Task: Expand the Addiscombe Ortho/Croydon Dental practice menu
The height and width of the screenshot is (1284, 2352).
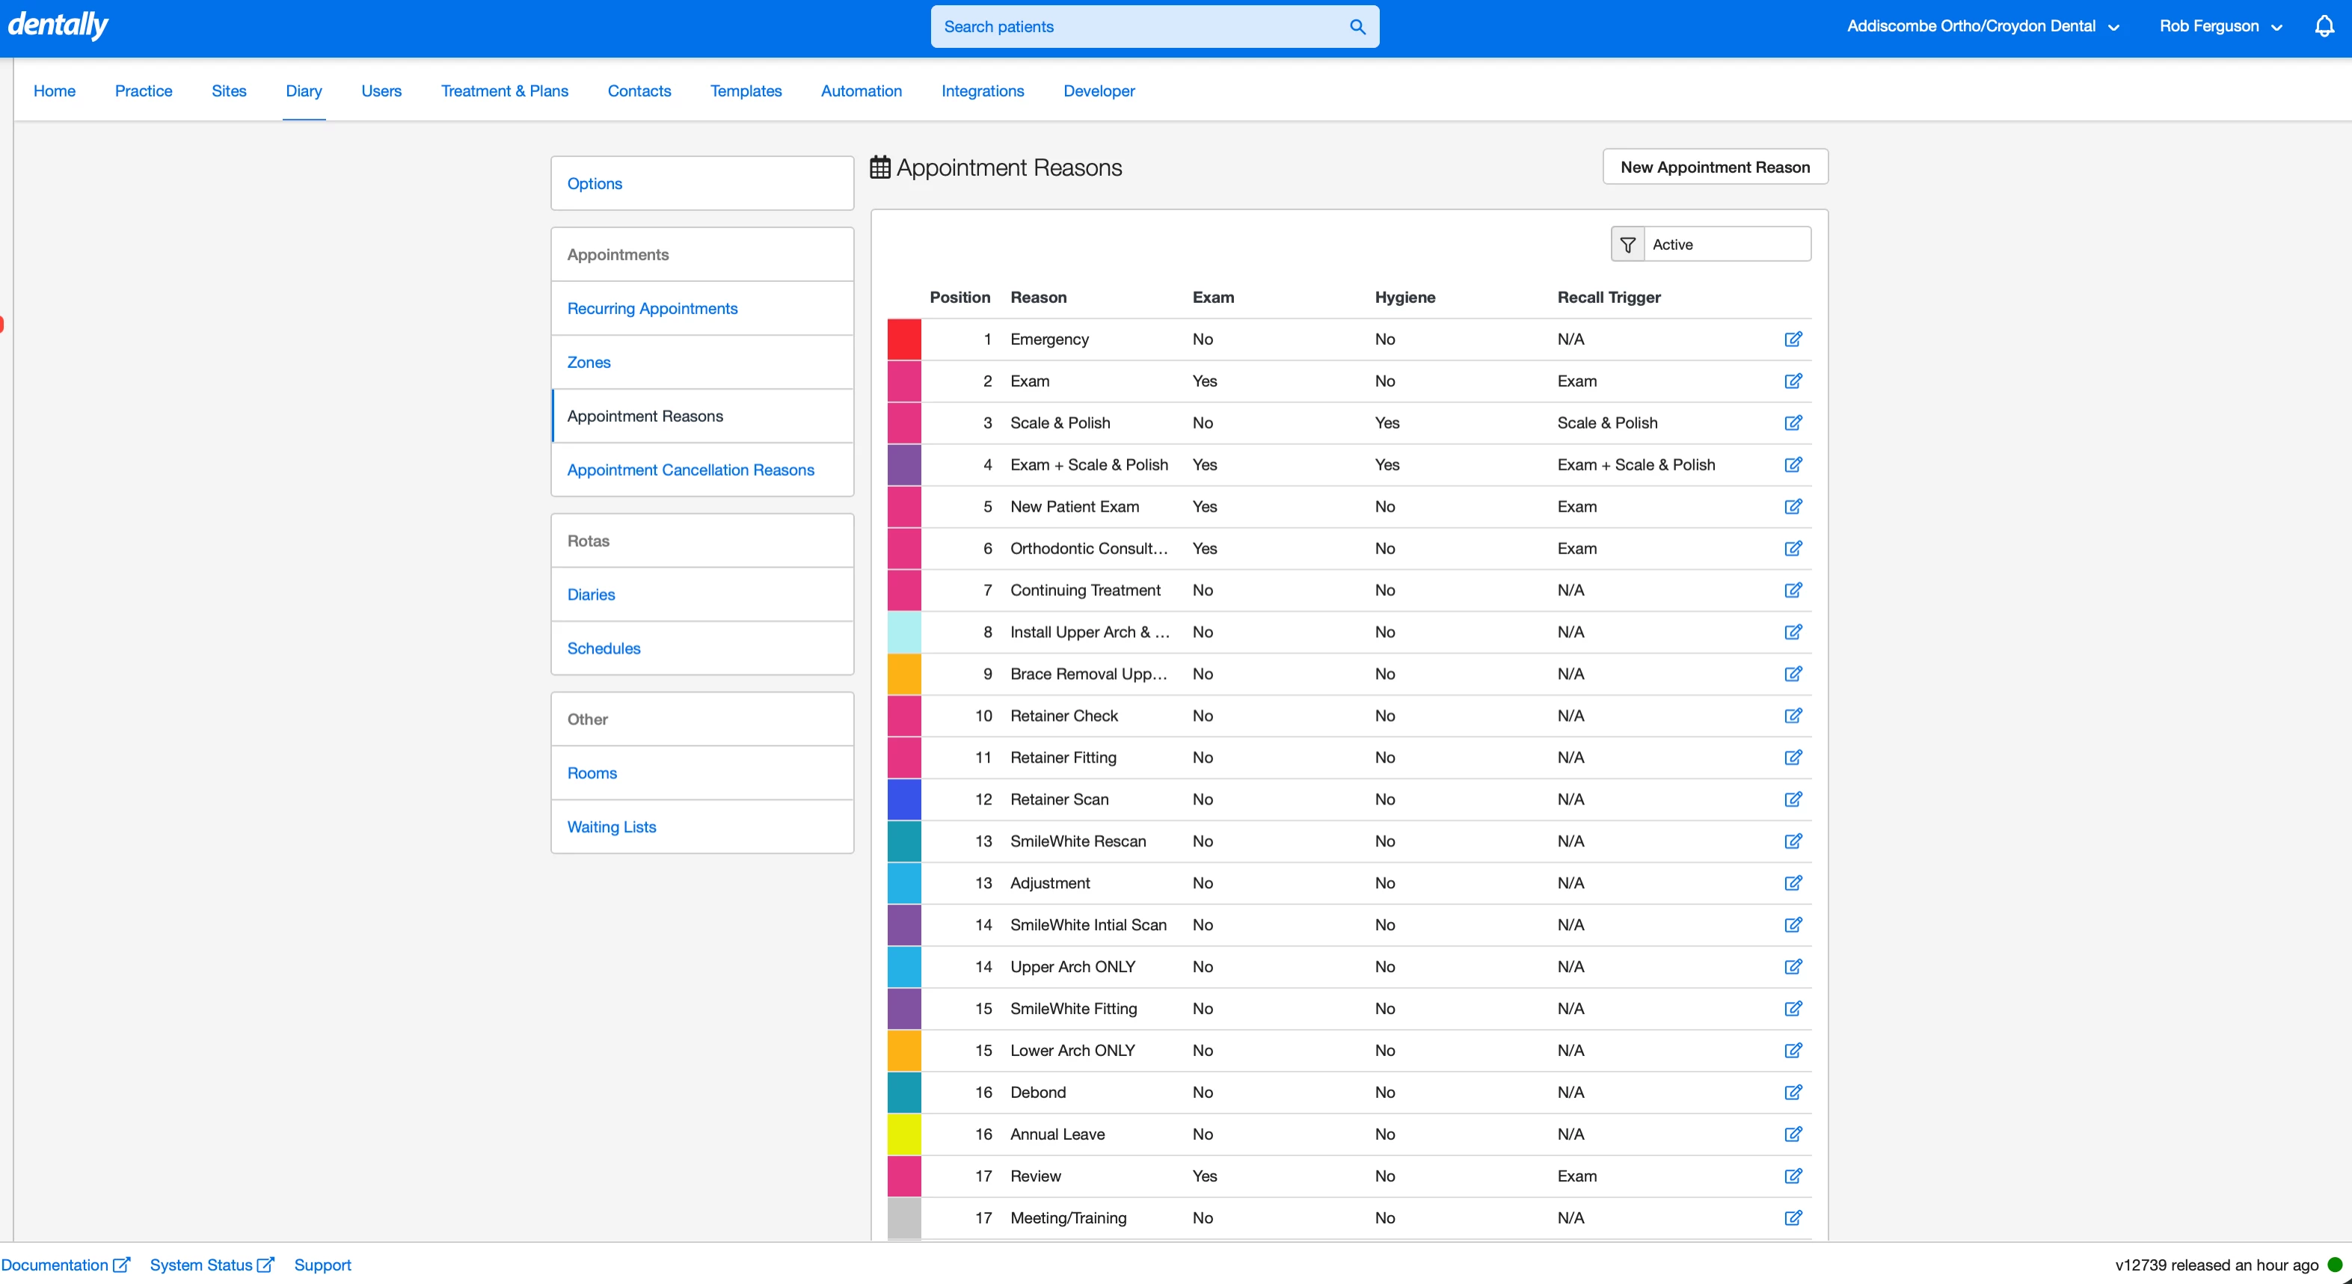Action: (1981, 26)
